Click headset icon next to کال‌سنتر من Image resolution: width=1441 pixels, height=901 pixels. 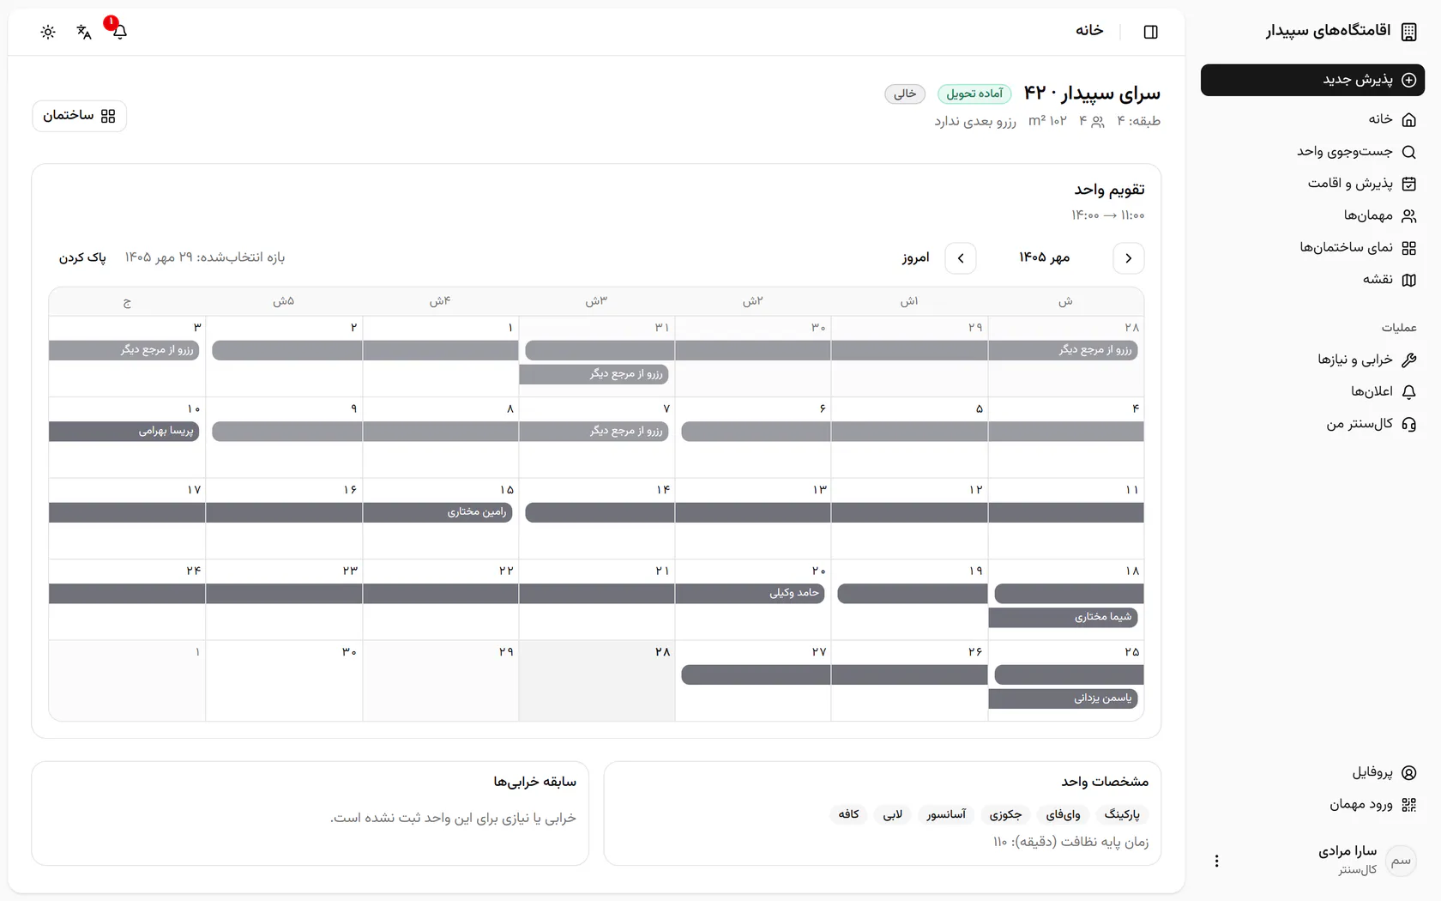(1408, 424)
